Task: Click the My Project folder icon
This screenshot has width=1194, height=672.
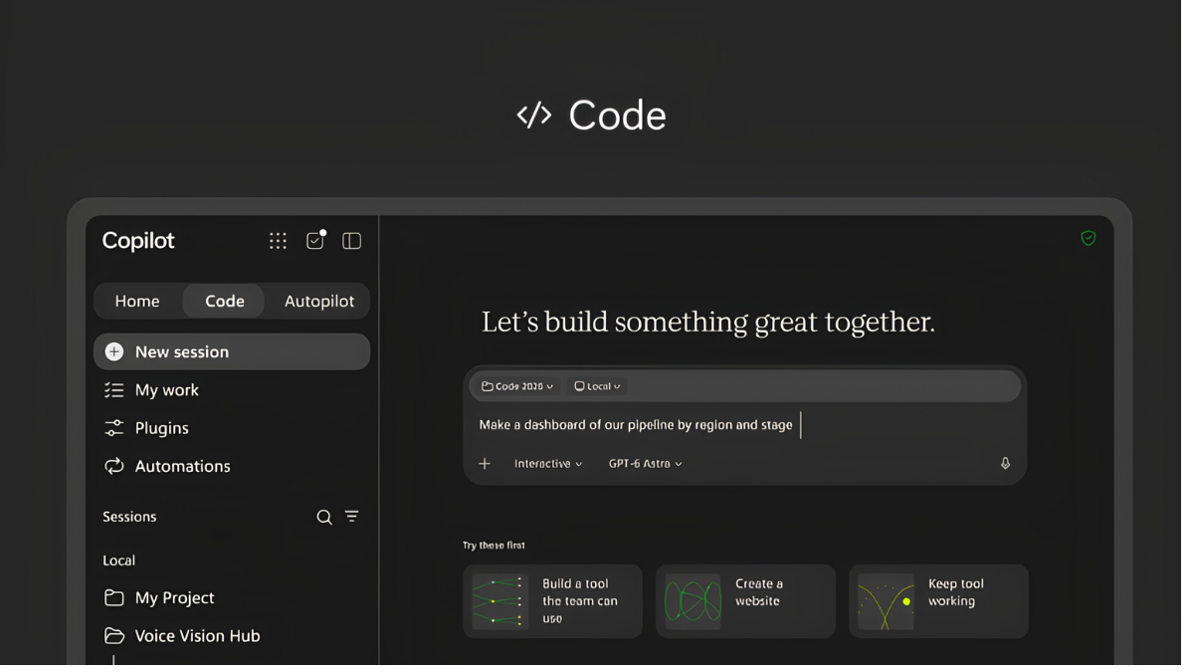Action: tap(114, 597)
